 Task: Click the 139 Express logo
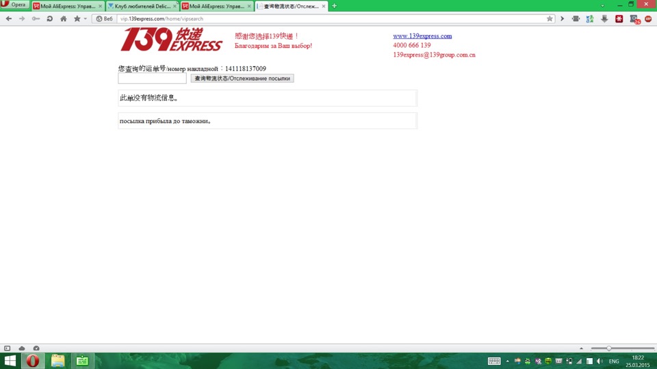tap(171, 40)
